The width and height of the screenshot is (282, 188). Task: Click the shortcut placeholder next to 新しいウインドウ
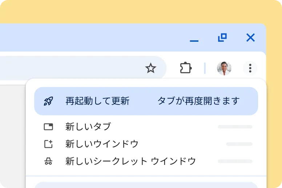click(239, 144)
